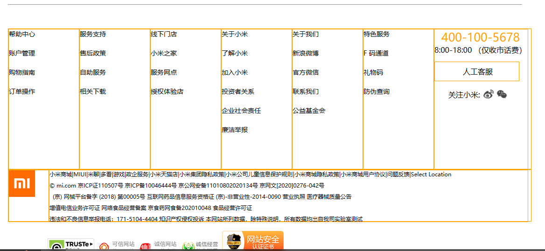Open the 廉洁举报 link

coord(235,130)
